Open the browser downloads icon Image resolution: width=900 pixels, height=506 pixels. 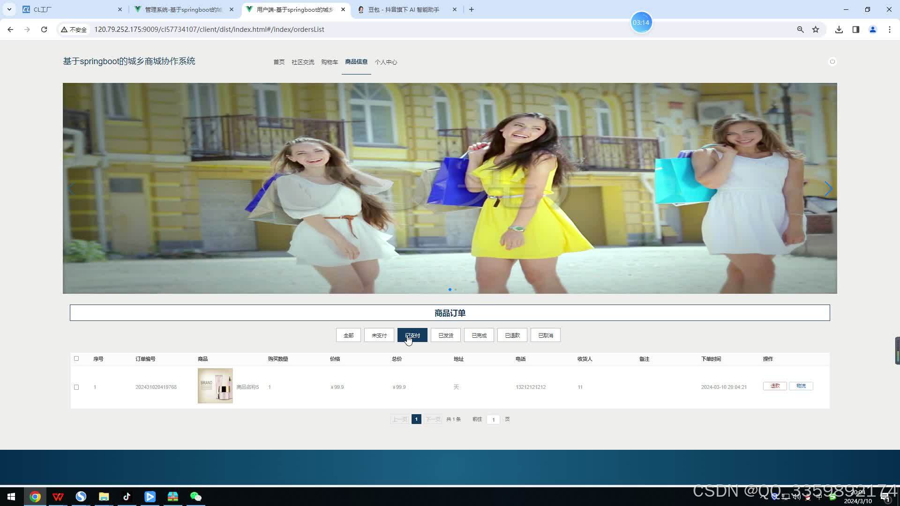839,30
